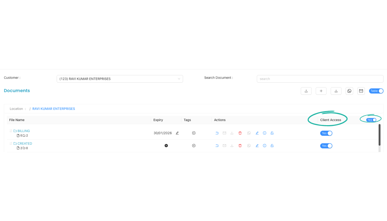
Task: Edit the expiry date for BILLING
Action: tap(177, 133)
